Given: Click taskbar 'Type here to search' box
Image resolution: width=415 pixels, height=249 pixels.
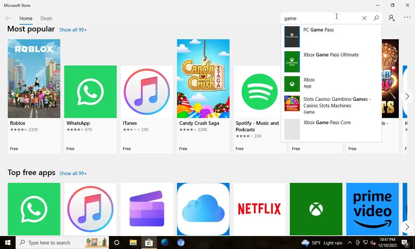Looking at the screenshot, I should [62, 243].
